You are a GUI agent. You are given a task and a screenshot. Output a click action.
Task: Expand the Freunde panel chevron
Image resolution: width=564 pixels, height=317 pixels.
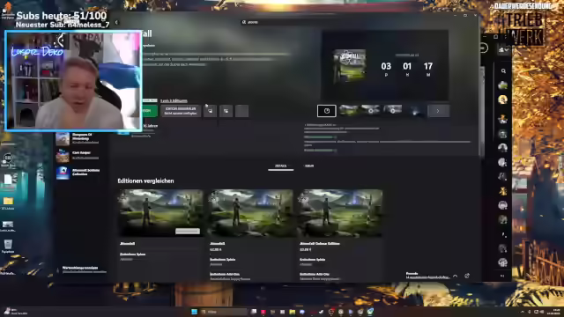pyautogui.click(x=455, y=276)
